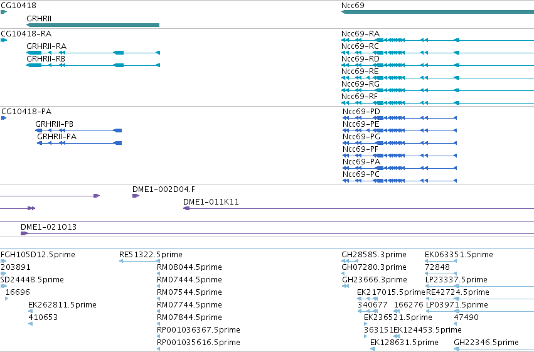Click the CG10418 gene label
Image resolution: width=534 pixels, height=352 pixels.
18,6
